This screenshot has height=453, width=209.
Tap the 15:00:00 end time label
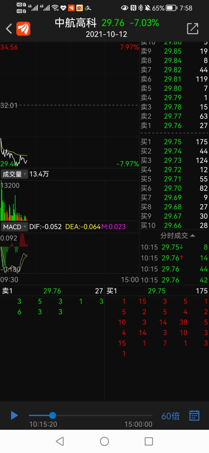[138, 424]
